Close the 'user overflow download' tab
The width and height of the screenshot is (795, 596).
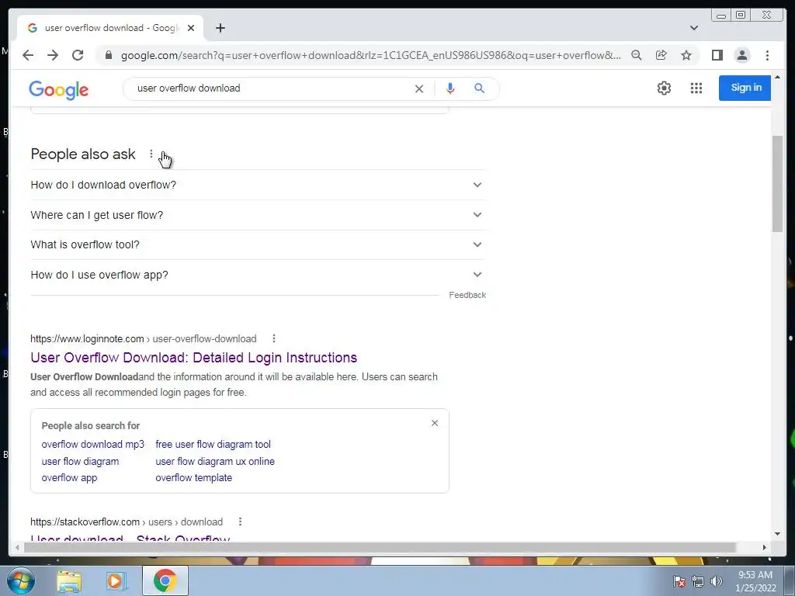(x=191, y=28)
